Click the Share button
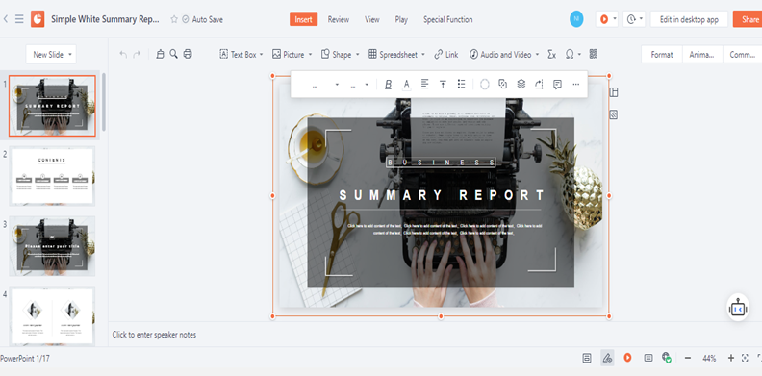 (749, 19)
